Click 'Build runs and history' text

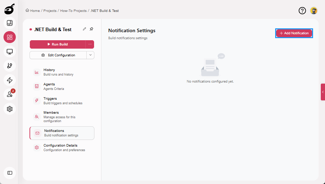tap(59, 75)
